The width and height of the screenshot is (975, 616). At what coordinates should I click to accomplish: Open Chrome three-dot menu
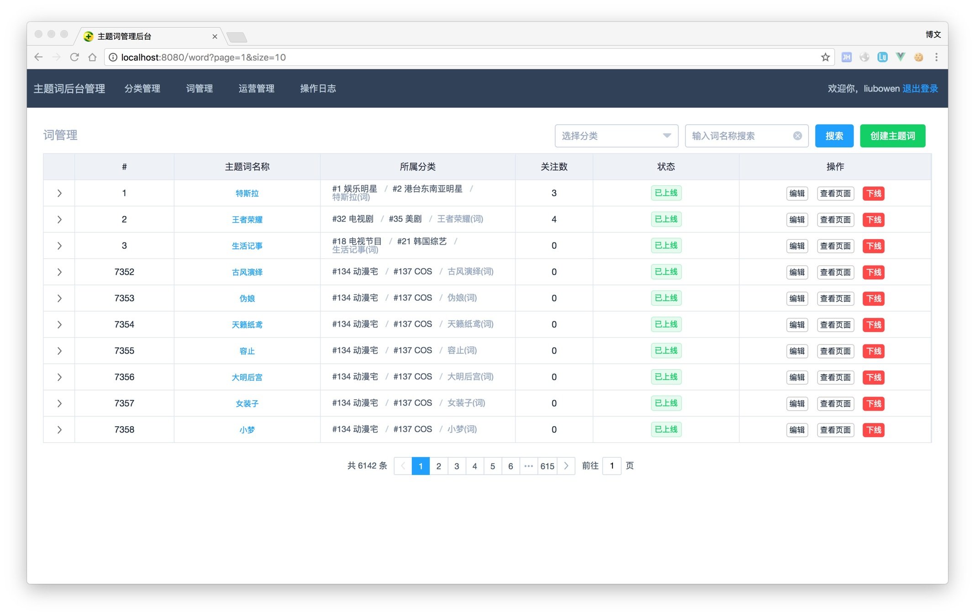[936, 57]
